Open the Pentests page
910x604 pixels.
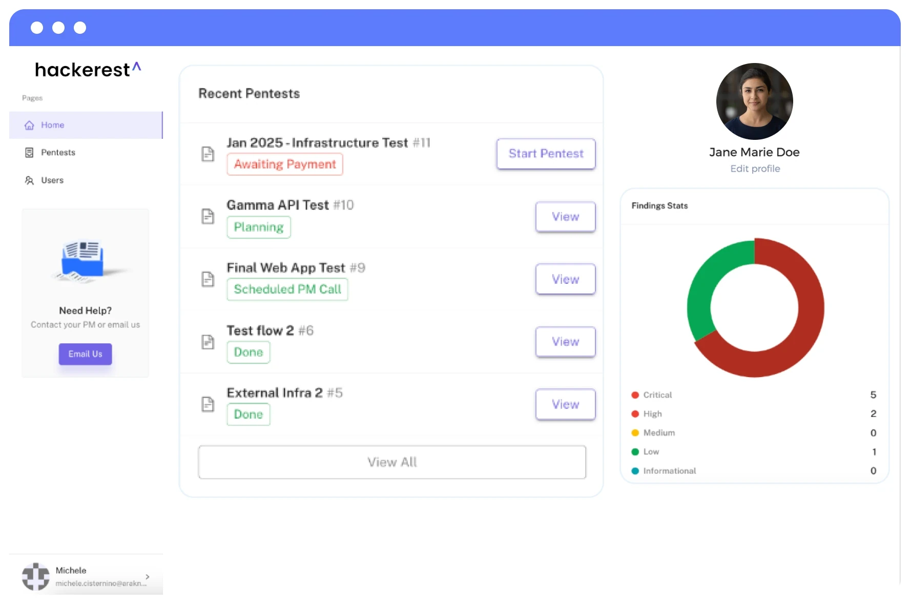click(x=58, y=153)
